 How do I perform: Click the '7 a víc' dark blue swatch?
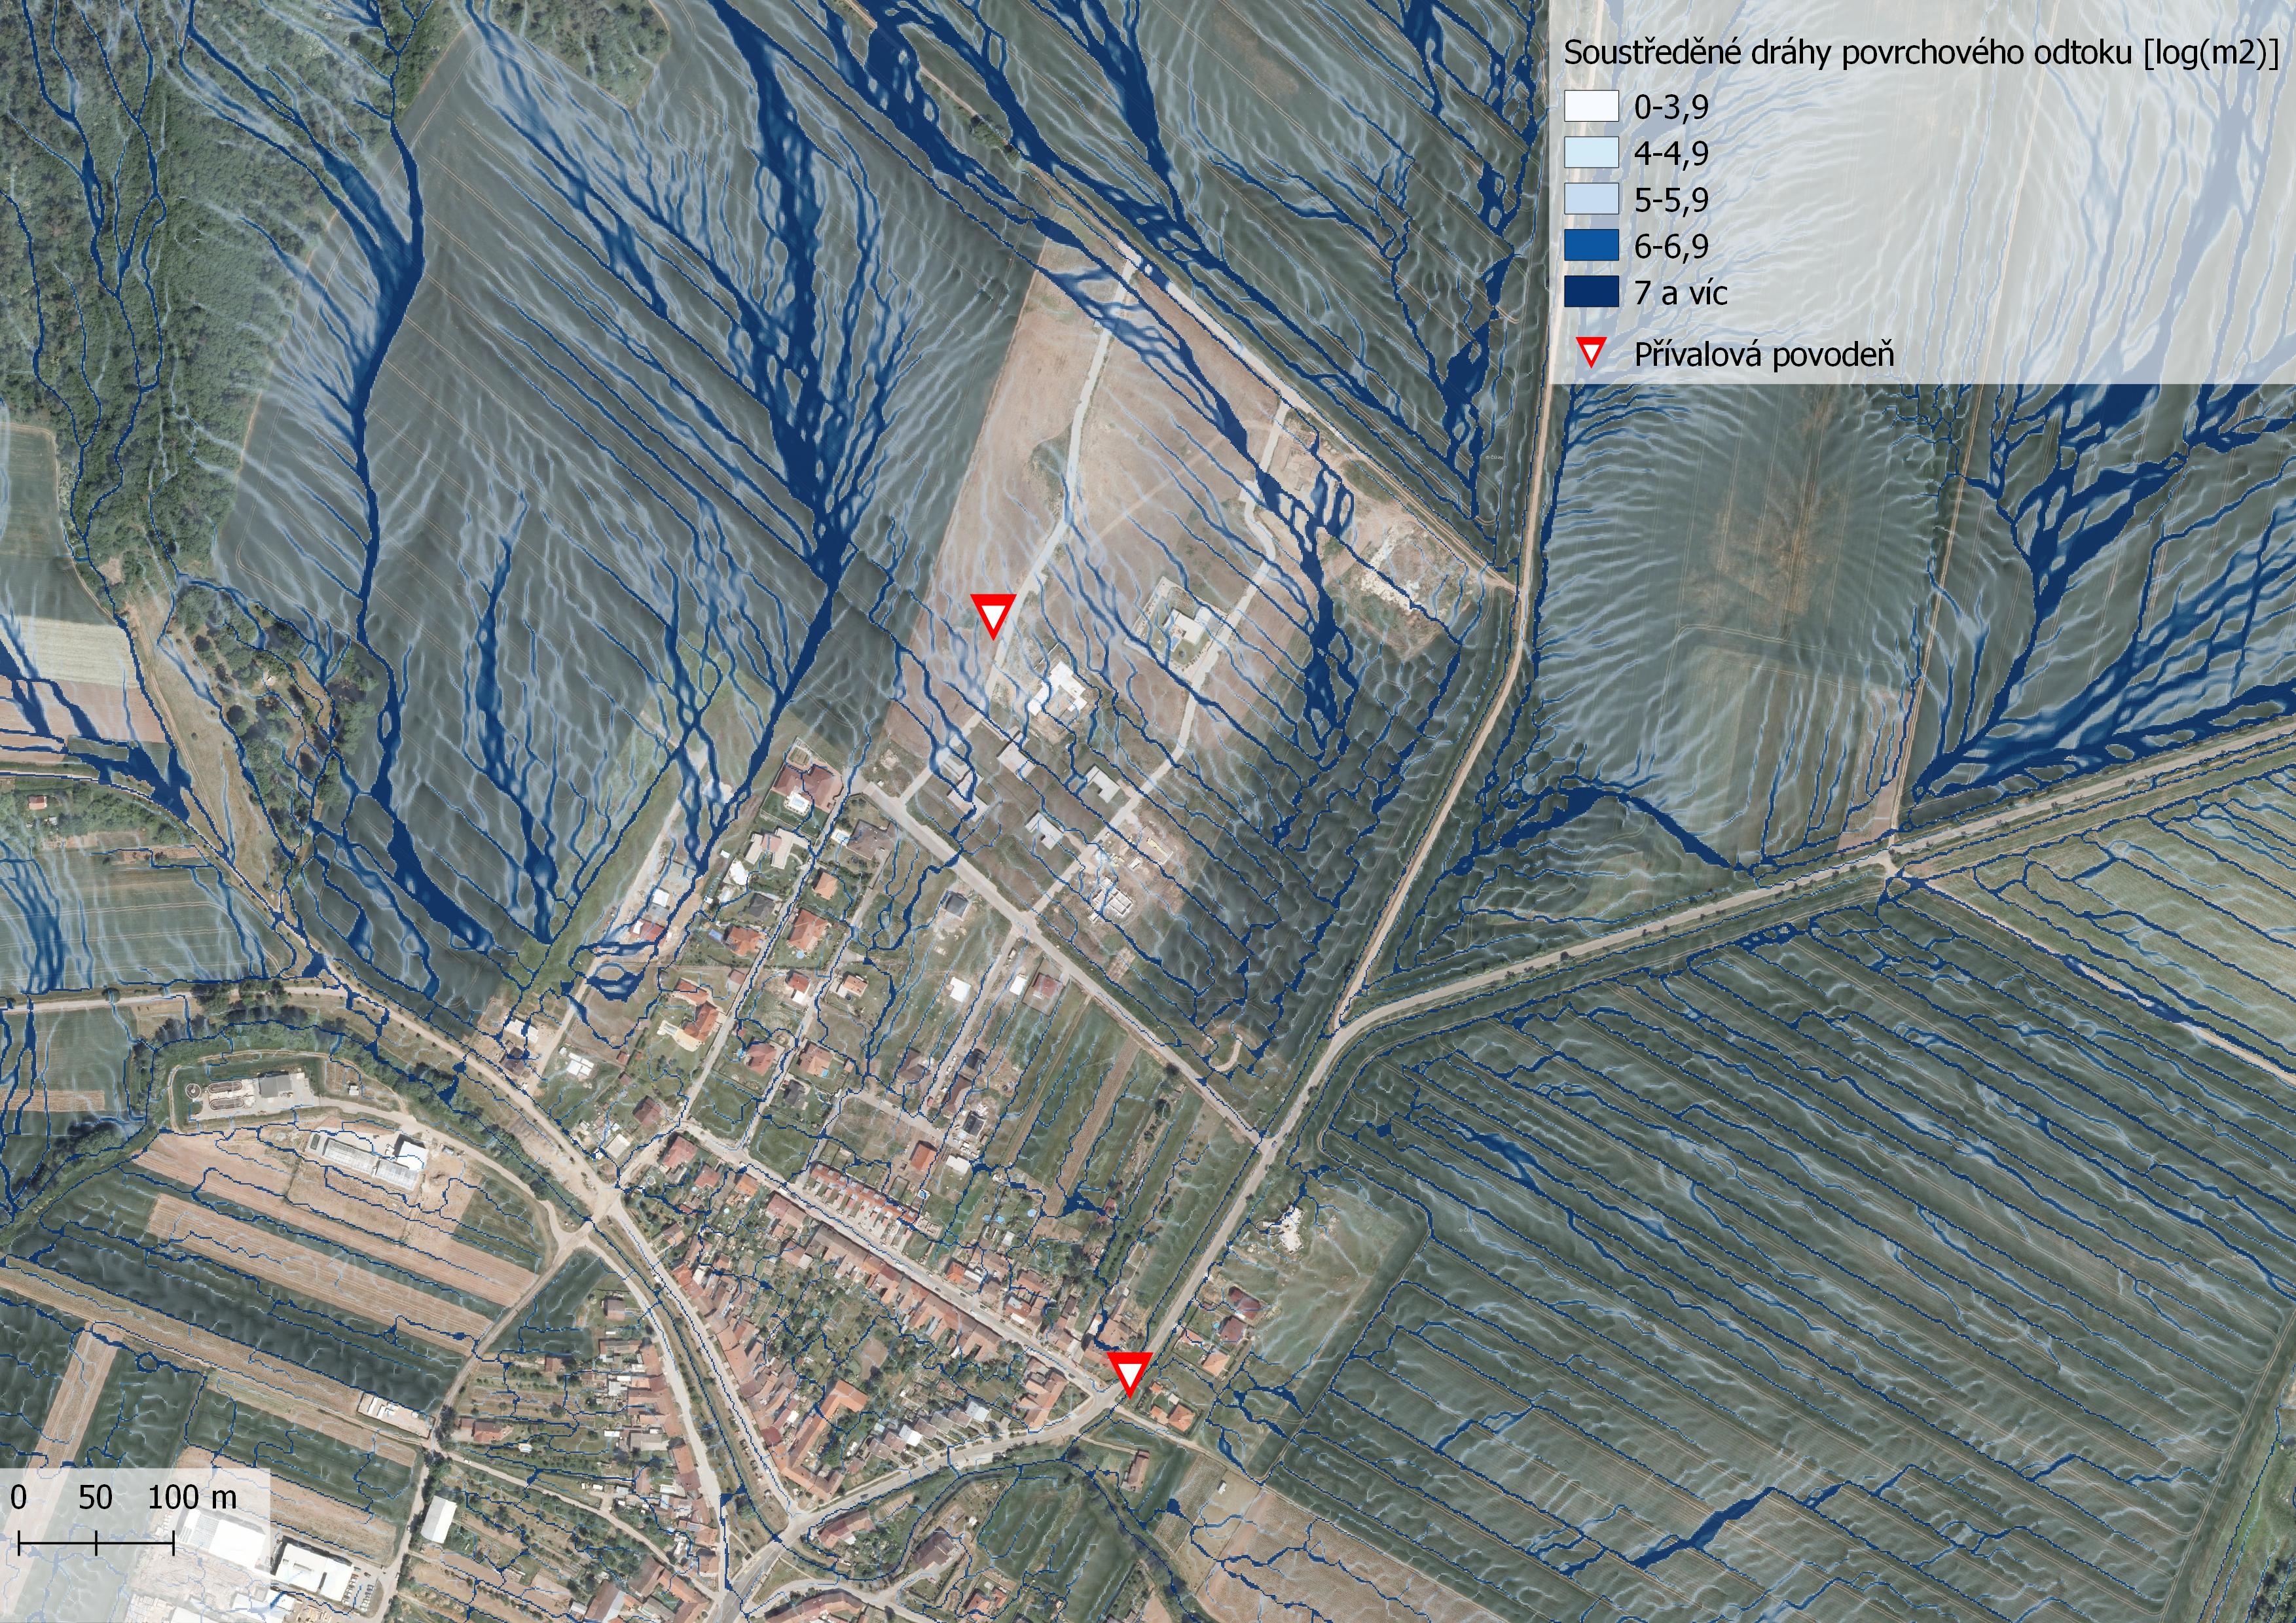(1591, 292)
